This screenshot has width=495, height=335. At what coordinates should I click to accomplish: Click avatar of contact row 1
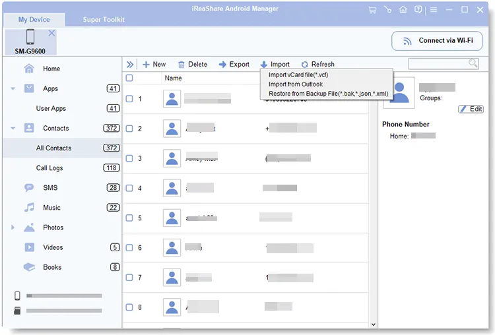click(172, 99)
